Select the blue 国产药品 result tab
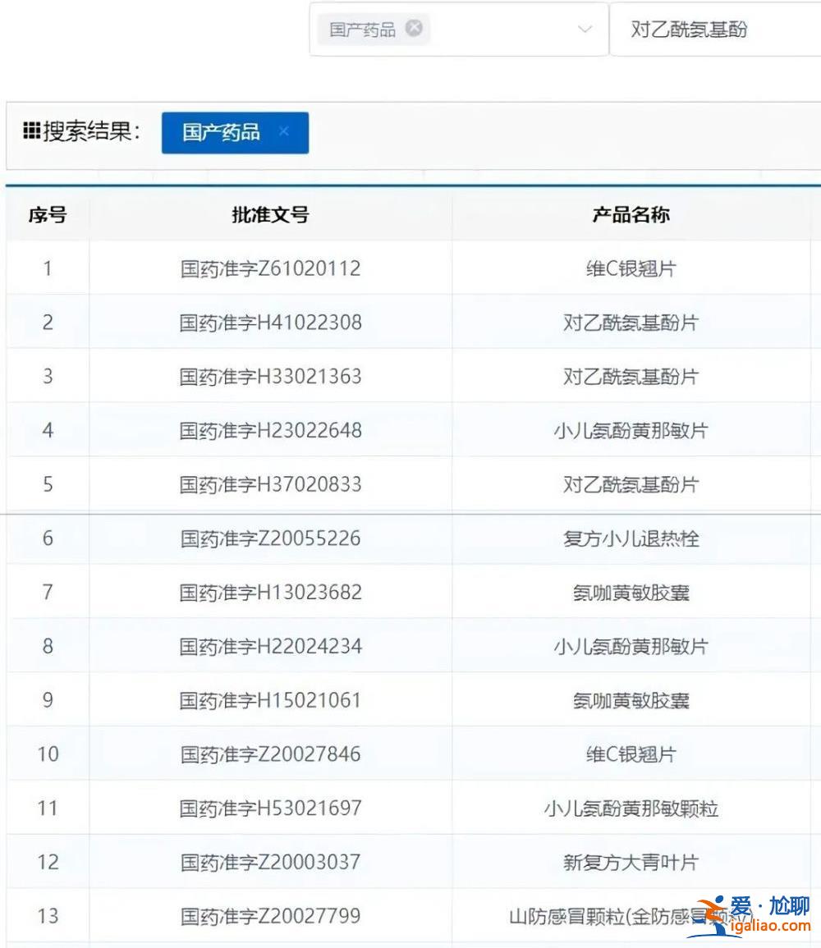This screenshot has width=821, height=948. tap(221, 132)
